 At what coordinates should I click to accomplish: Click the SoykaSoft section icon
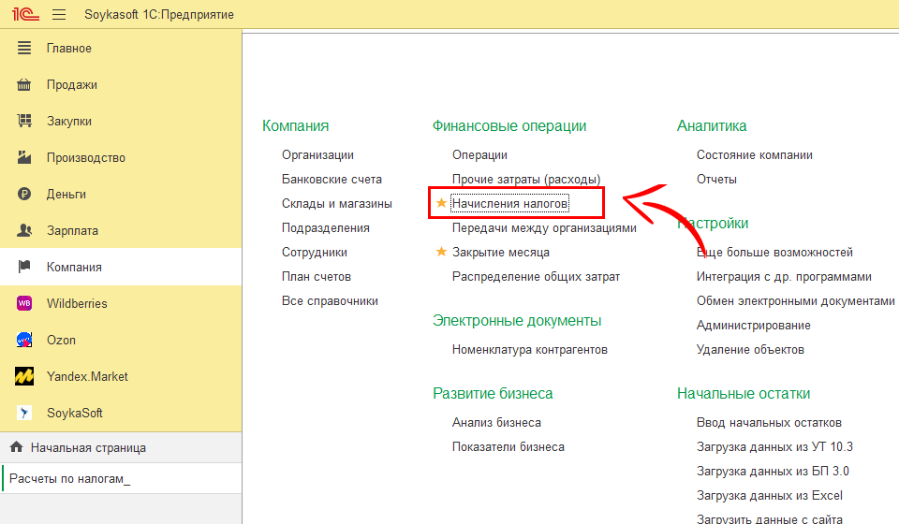point(25,413)
